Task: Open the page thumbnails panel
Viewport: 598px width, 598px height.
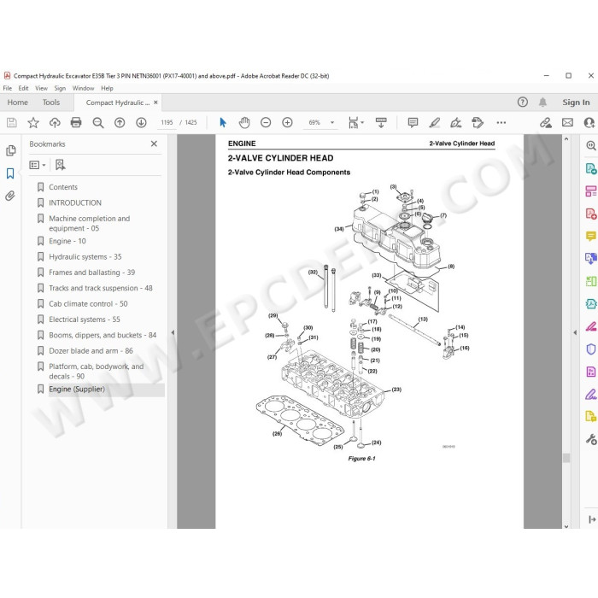Action: coord(10,150)
